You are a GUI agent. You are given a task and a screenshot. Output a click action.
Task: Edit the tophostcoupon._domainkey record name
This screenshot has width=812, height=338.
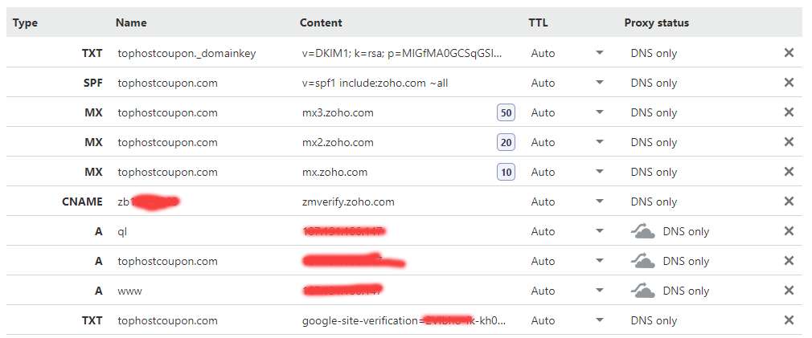[x=187, y=53]
